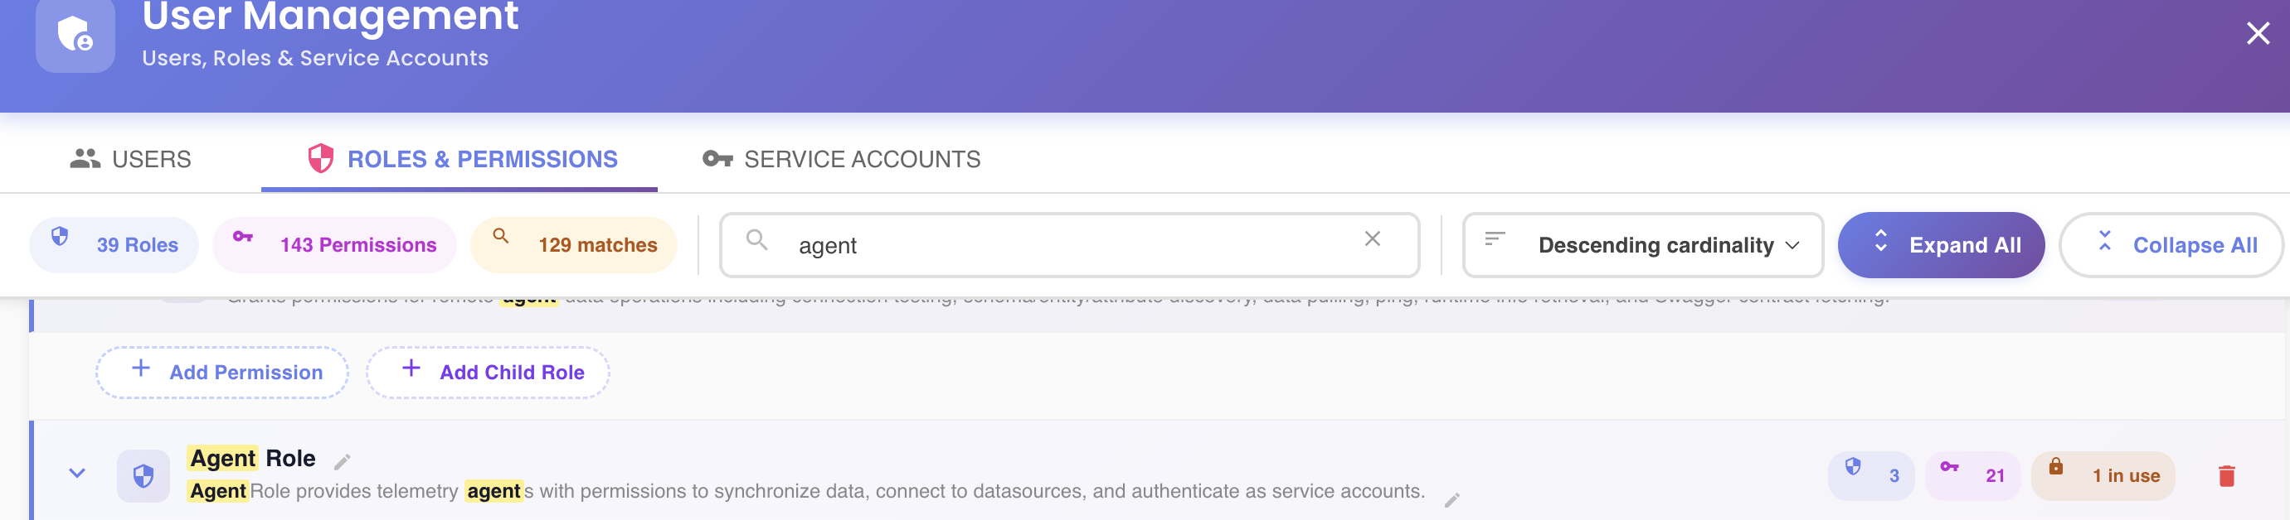Click the Collapse All button
Image resolution: width=2290 pixels, height=520 pixels.
[x=2170, y=245]
